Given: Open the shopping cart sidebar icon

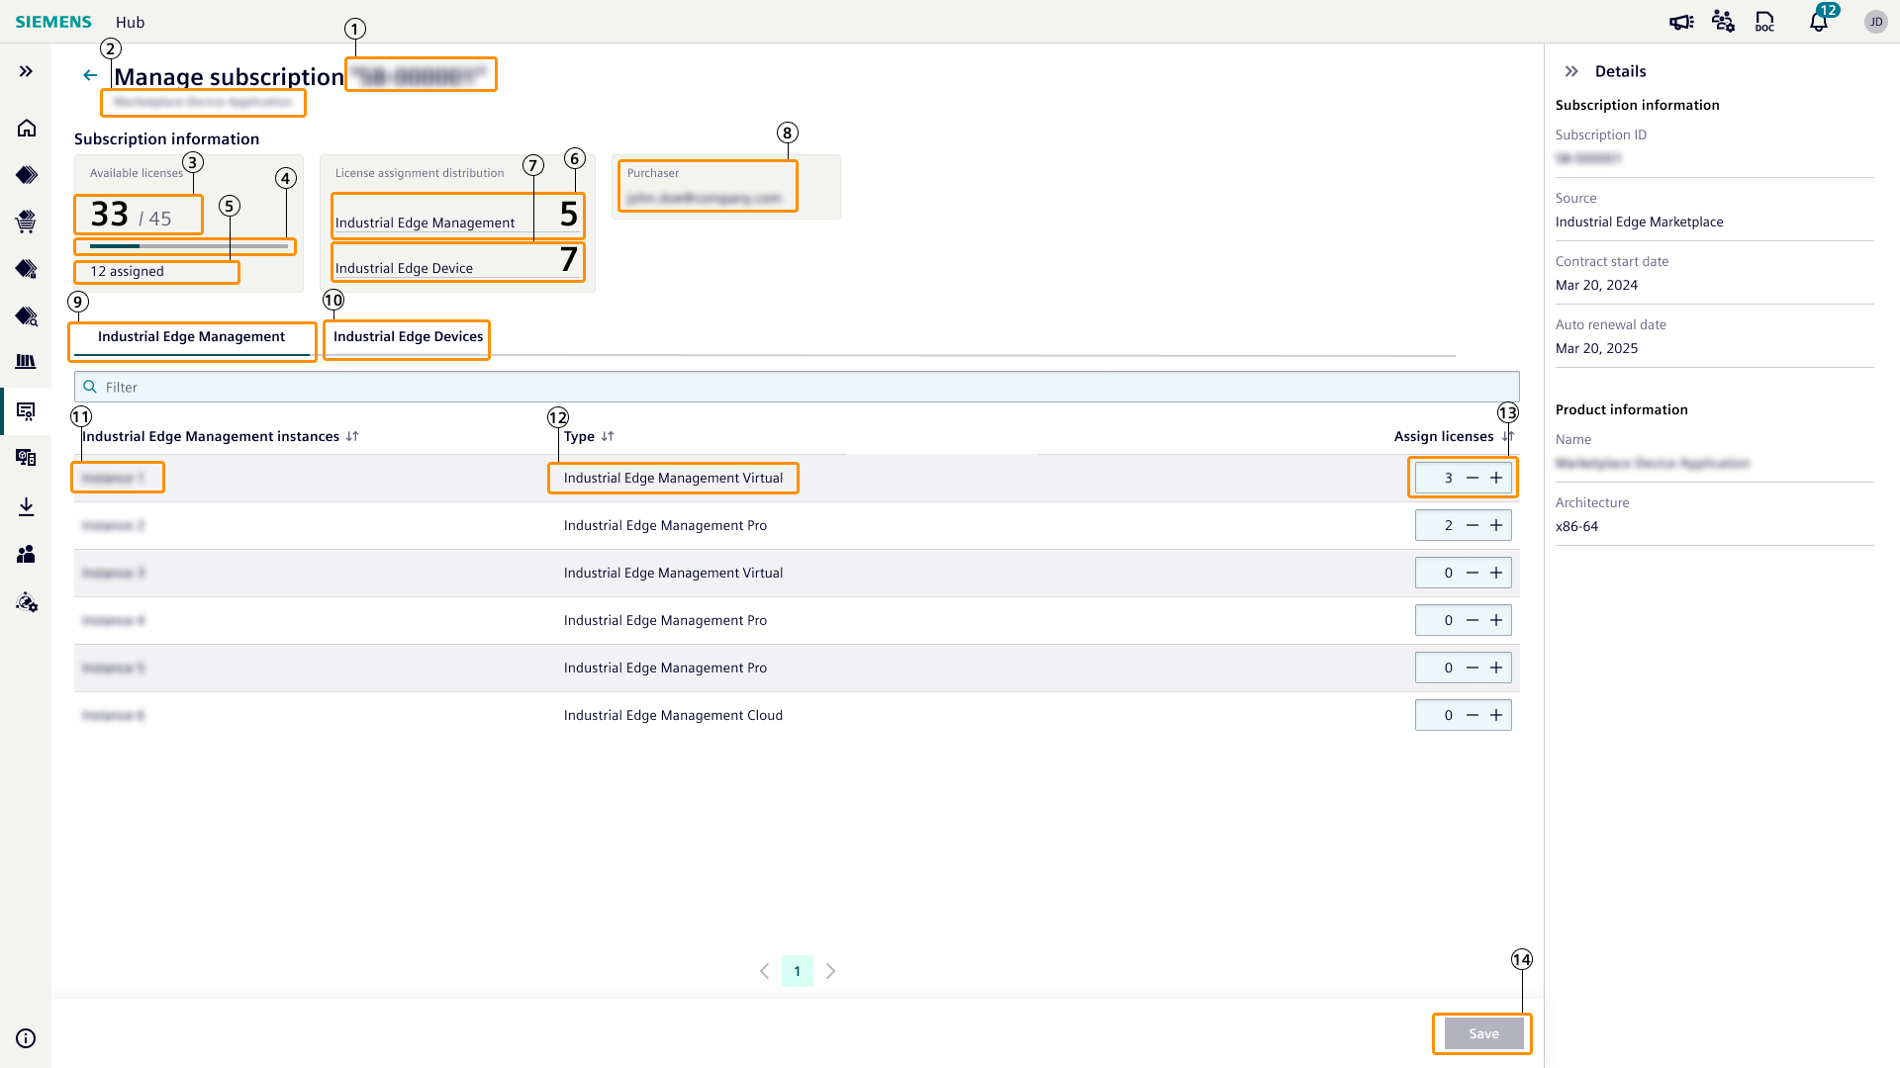Looking at the screenshot, I should 27,222.
